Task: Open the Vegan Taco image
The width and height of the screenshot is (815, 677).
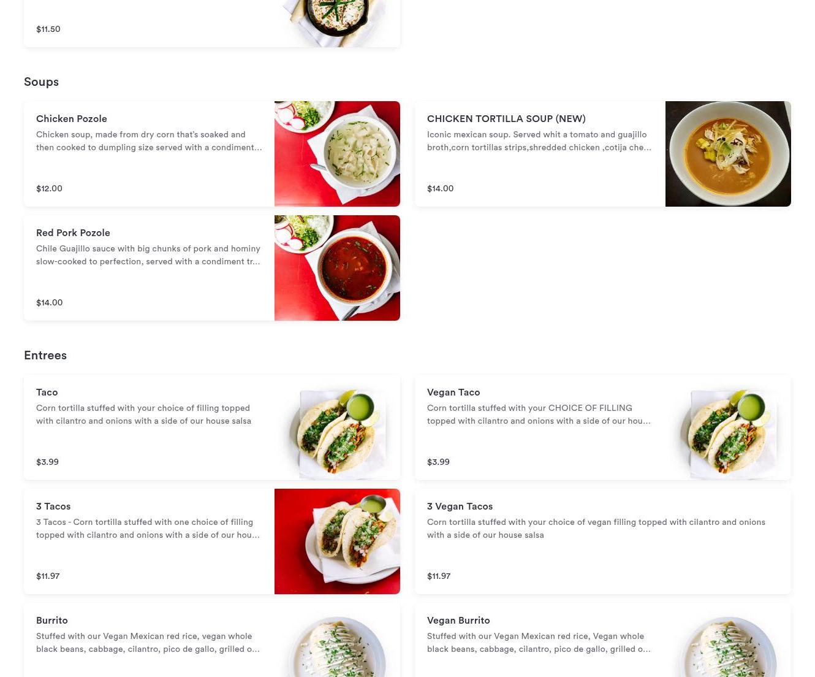Action: point(728,427)
